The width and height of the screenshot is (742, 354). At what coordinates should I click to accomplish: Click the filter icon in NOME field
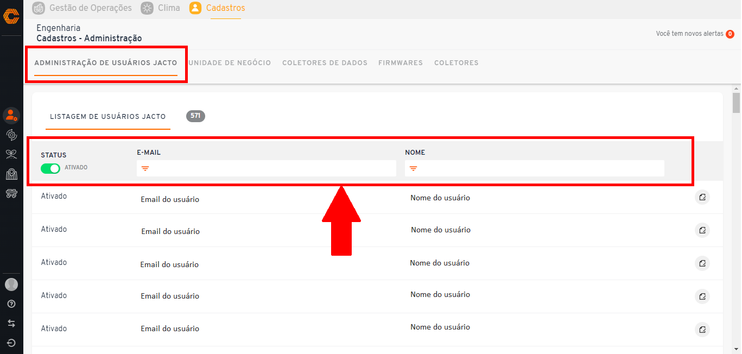click(413, 169)
